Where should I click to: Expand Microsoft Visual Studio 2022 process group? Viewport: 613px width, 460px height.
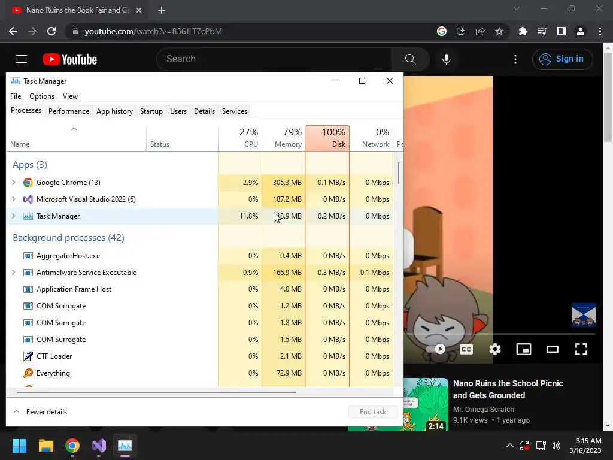pyautogui.click(x=14, y=199)
